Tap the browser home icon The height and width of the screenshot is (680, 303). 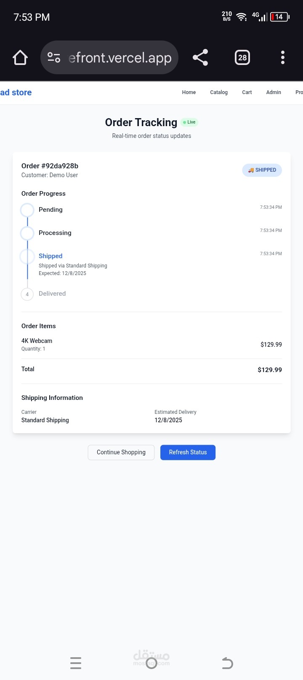pos(20,57)
